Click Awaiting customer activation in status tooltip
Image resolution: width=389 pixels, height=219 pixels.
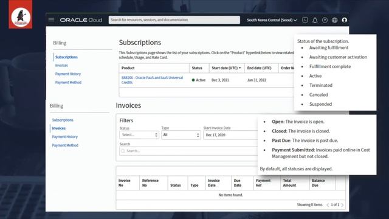pyautogui.click(x=338, y=57)
